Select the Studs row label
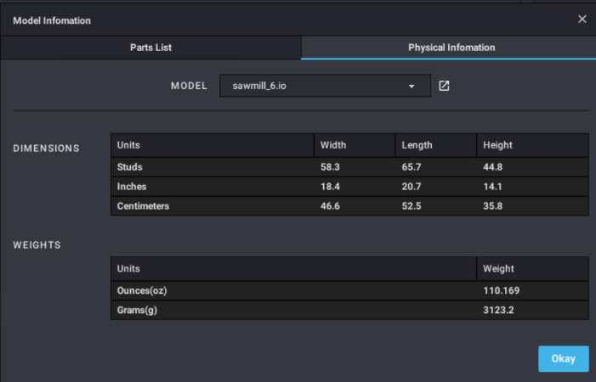596x382 pixels. click(x=130, y=167)
